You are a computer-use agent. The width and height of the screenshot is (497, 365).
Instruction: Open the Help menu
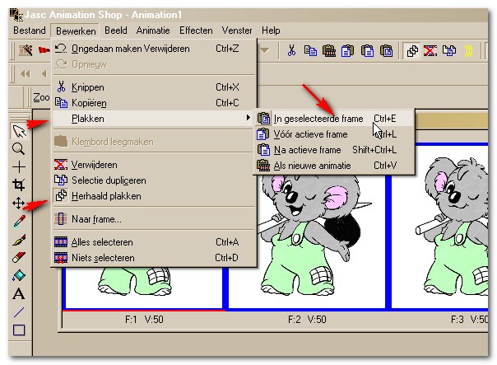(271, 30)
